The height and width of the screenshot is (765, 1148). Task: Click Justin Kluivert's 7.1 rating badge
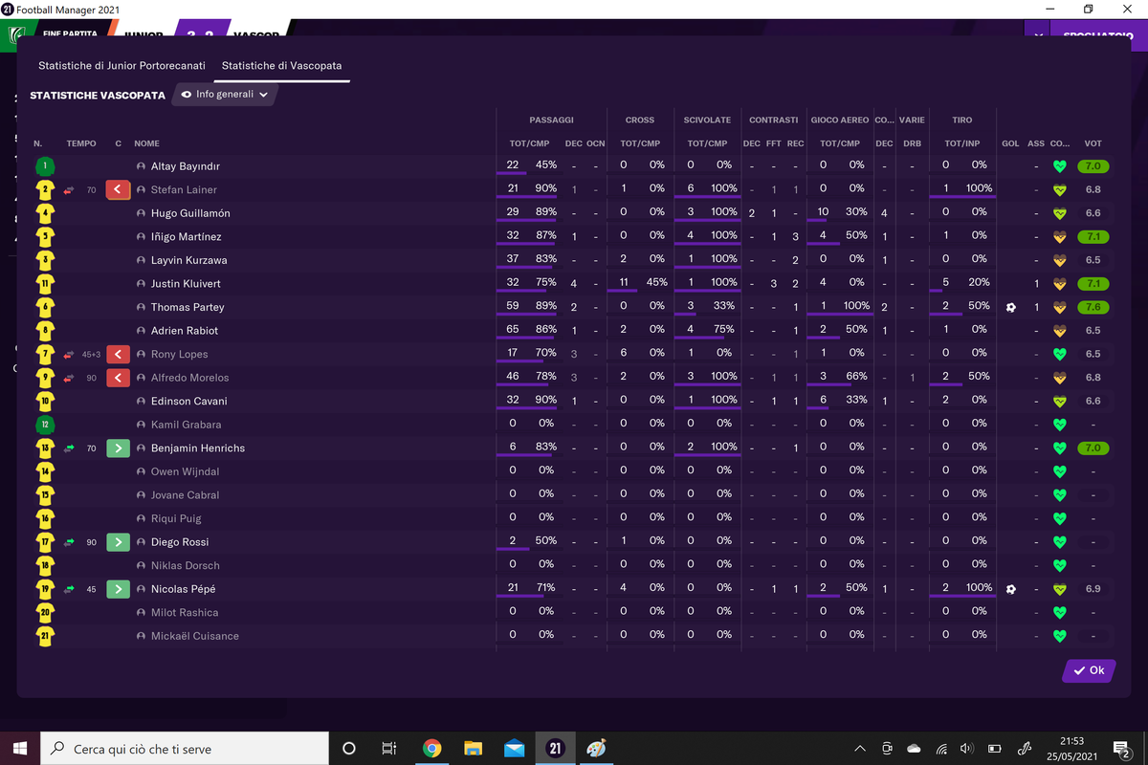1093,284
